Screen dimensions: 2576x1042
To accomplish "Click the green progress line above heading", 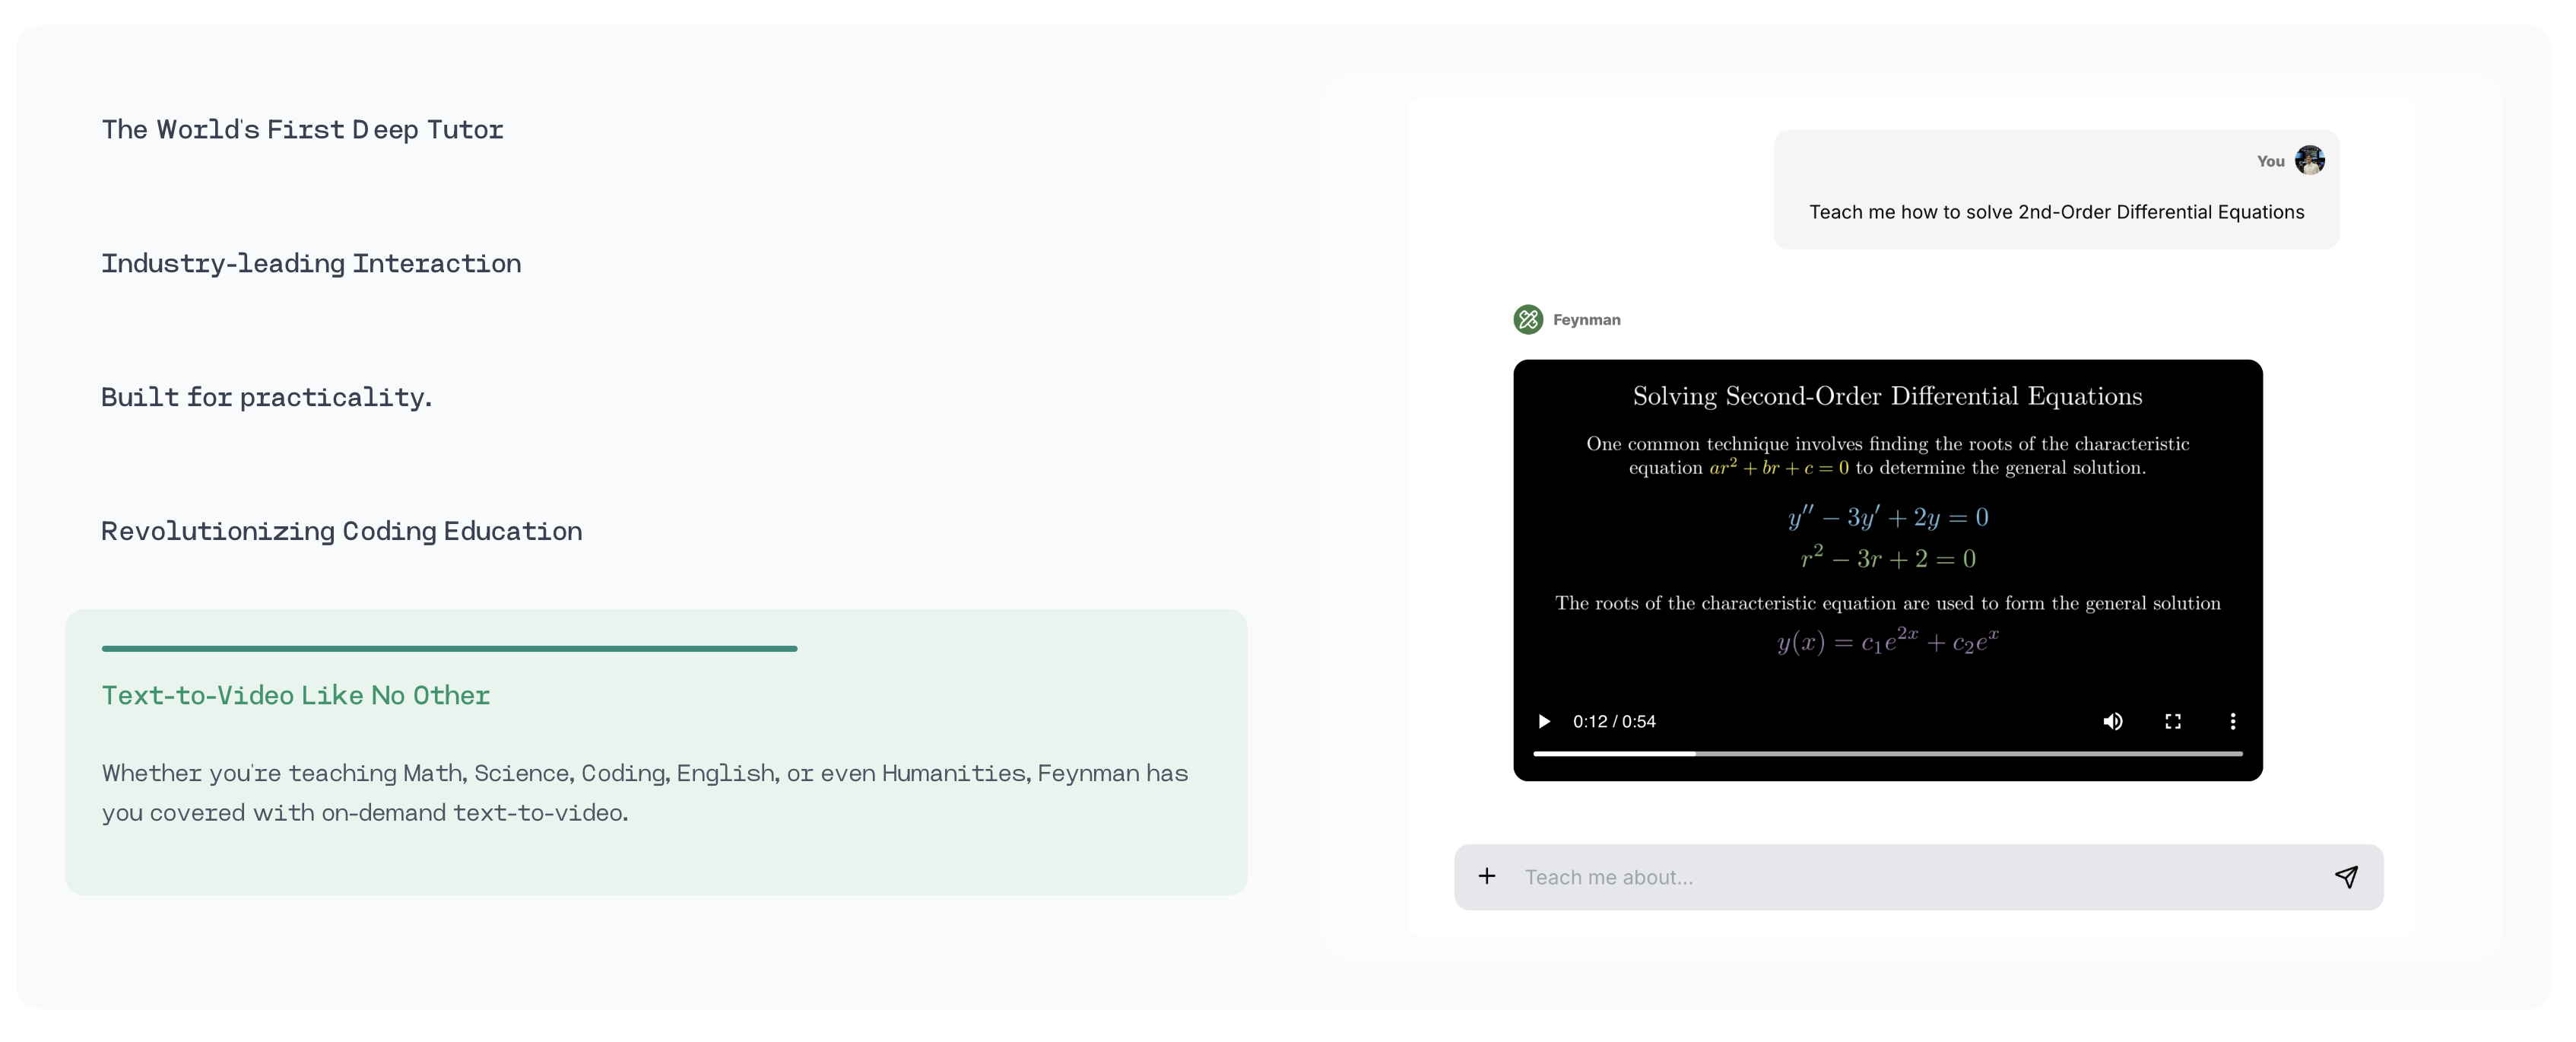I will point(449,649).
